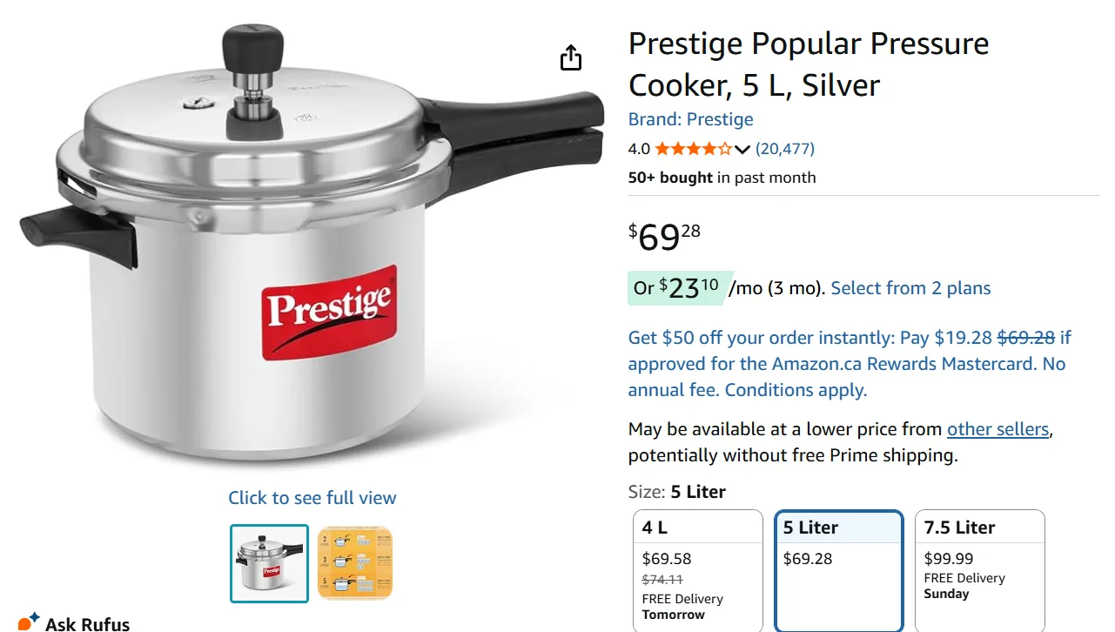Open the other sellers link
The height and width of the screenshot is (632, 1115).
coord(997,428)
